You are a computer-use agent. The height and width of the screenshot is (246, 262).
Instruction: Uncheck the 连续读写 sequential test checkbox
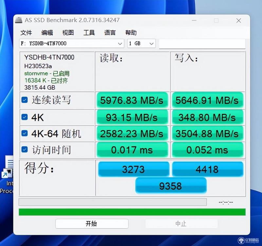25,100
